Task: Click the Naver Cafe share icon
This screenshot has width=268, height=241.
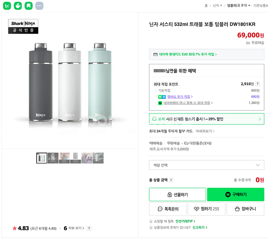Action: click(18, 5)
